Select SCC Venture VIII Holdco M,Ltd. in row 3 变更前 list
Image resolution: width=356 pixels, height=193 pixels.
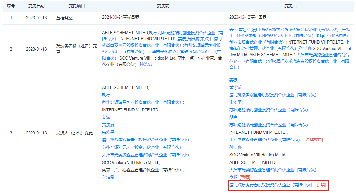coord(130,162)
